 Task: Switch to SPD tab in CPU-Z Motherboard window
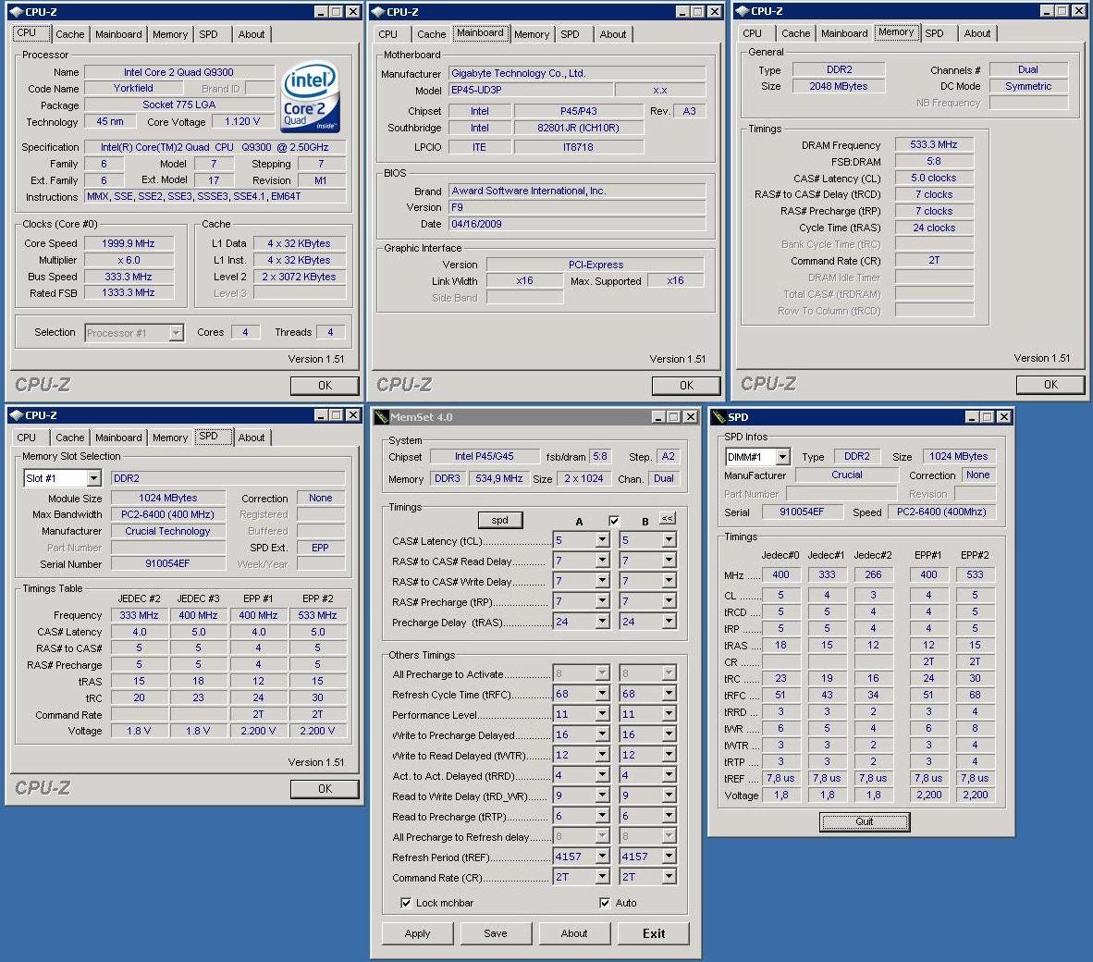pyautogui.click(x=571, y=34)
